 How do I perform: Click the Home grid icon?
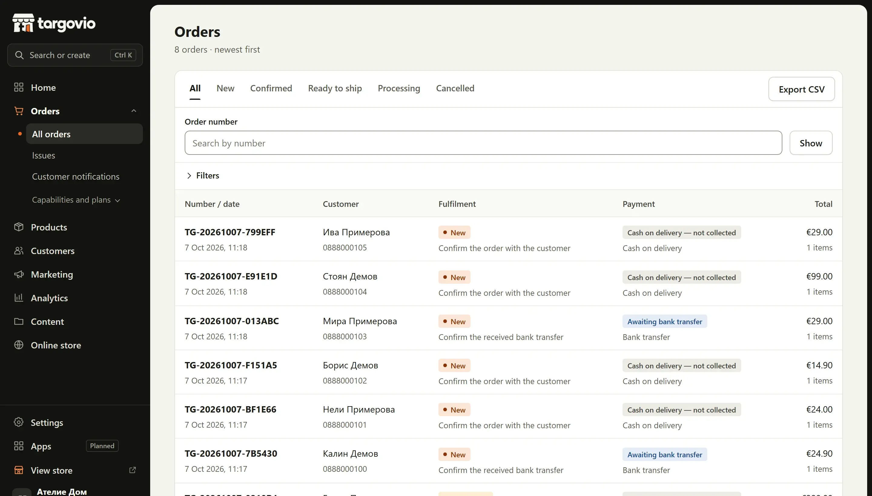(19, 87)
